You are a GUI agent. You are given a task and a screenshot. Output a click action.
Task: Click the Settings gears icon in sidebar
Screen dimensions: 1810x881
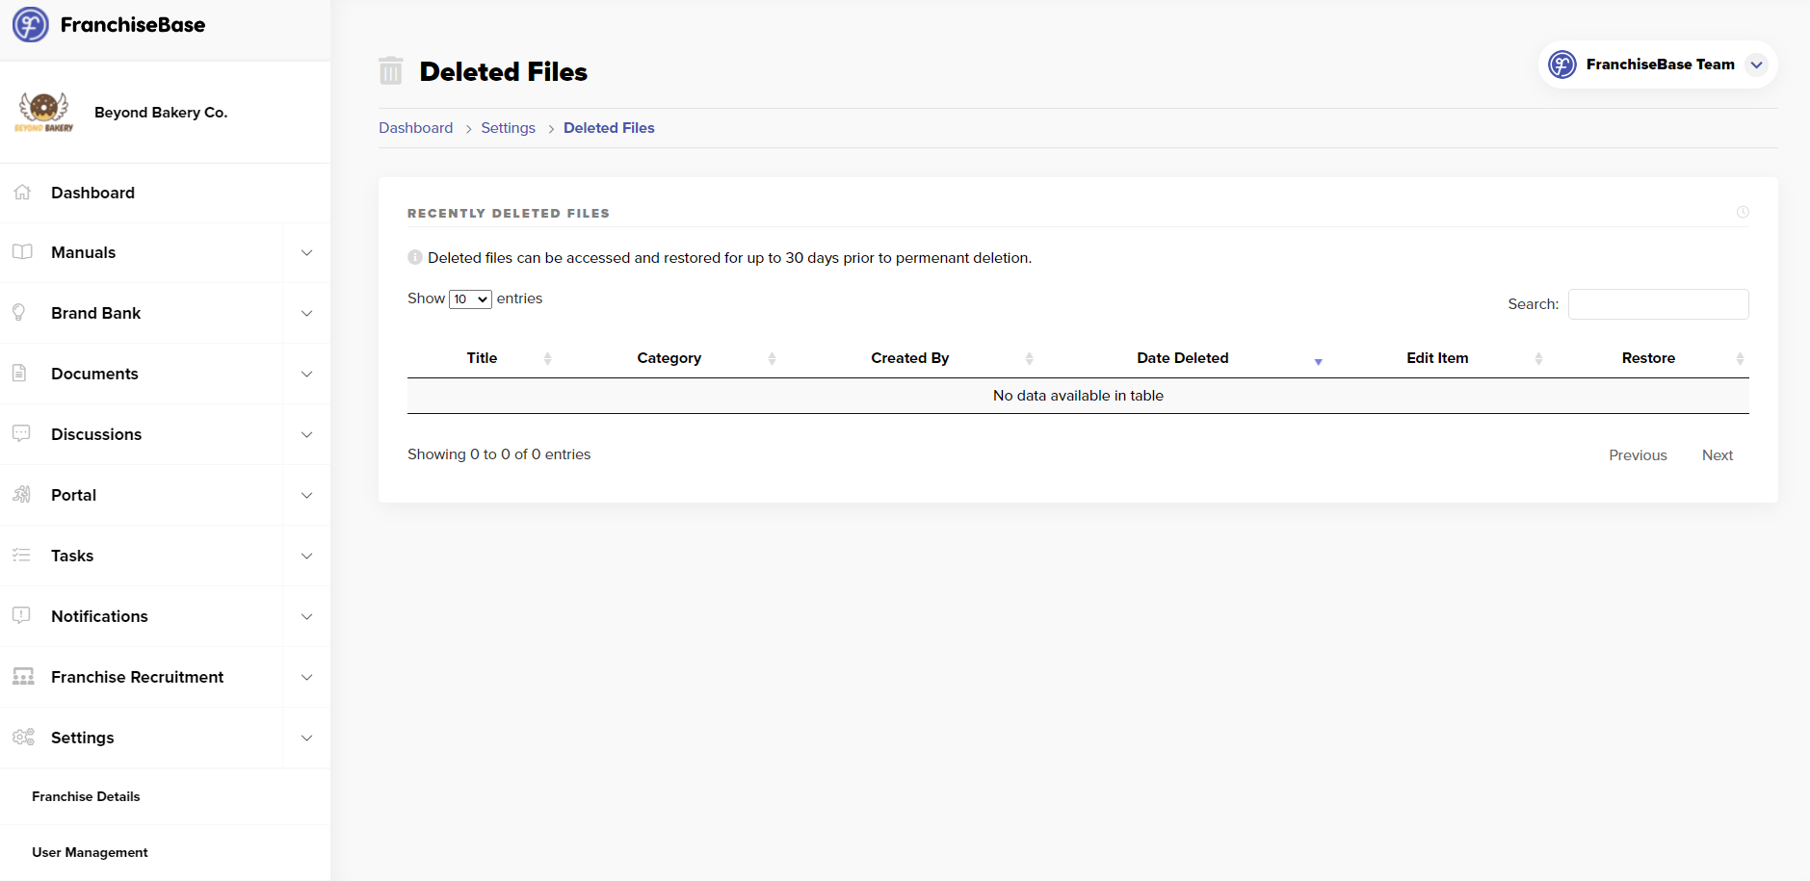click(23, 738)
